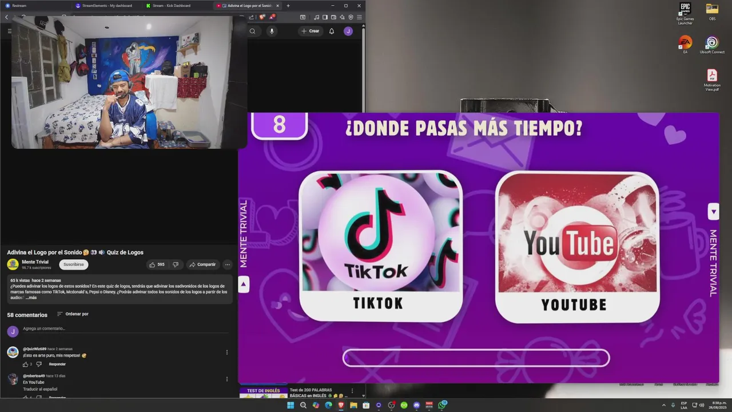Viewport: 732px width, 412px height.
Task: Open the OBS desktop shortcut
Action: (712, 12)
